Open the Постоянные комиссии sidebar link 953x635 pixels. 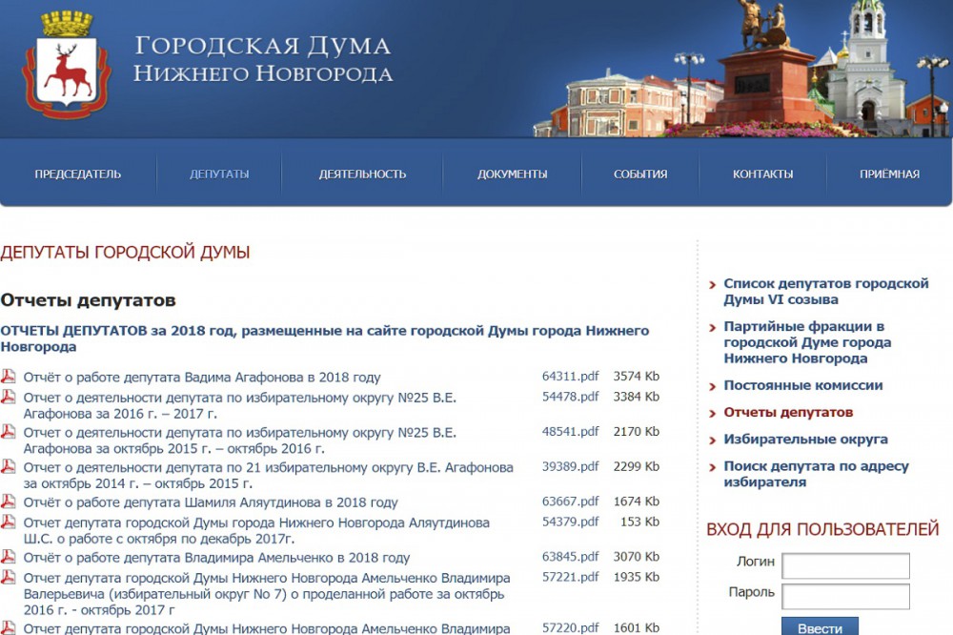click(802, 385)
